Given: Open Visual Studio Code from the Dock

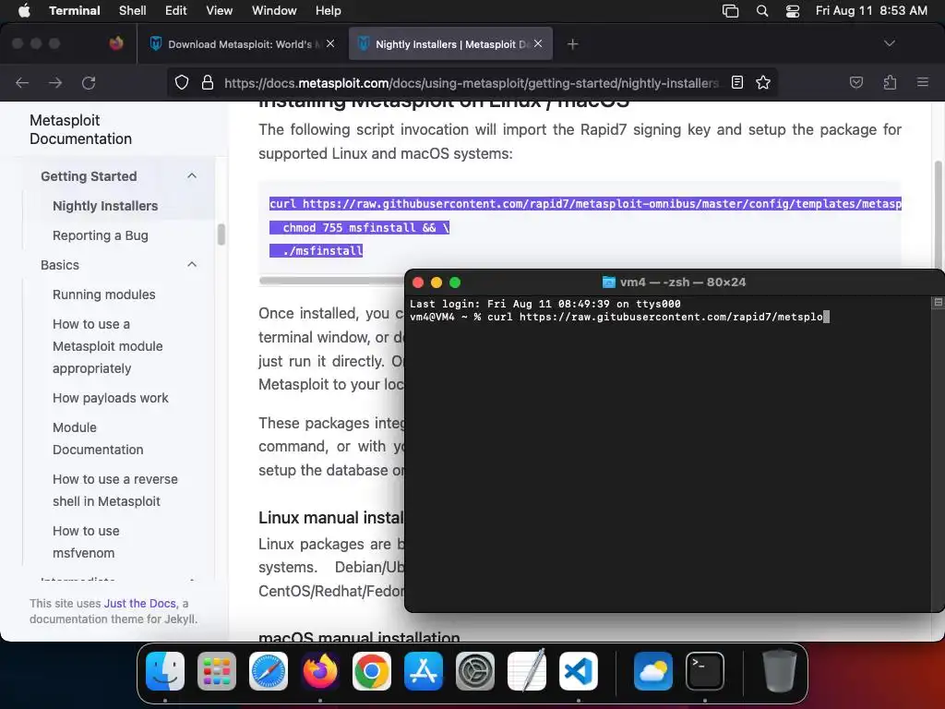Looking at the screenshot, I should point(579,671).
